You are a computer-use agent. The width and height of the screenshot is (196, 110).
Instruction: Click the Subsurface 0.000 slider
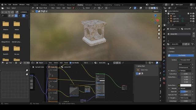pyautogui.click(x=186, y=74)
